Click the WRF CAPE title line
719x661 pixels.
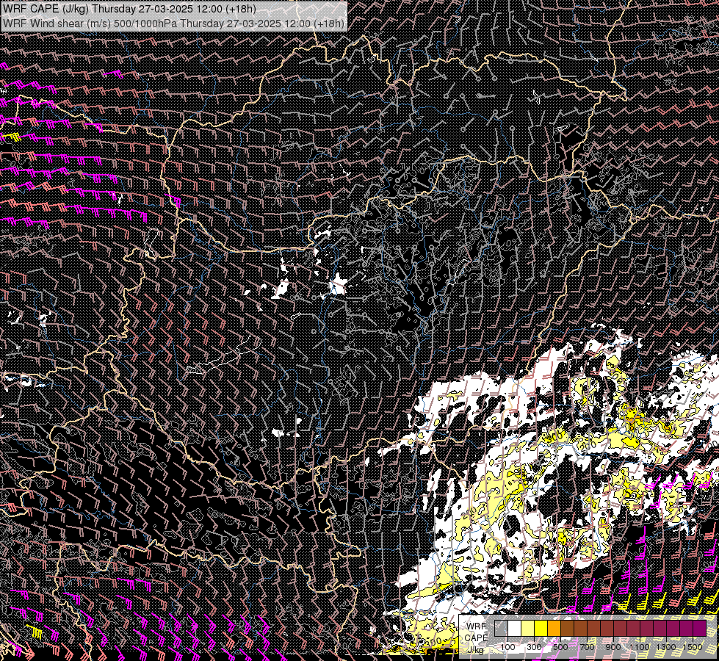point(129,8)
